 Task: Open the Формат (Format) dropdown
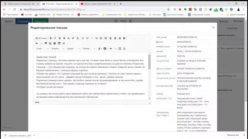pos(58,49)
